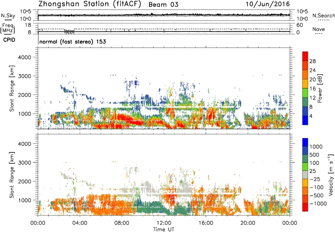The width and height of the screenshot is (335, 232).
Task: Click the '500' label on the velocity colorbar
Action: click(x=315, y=155)
